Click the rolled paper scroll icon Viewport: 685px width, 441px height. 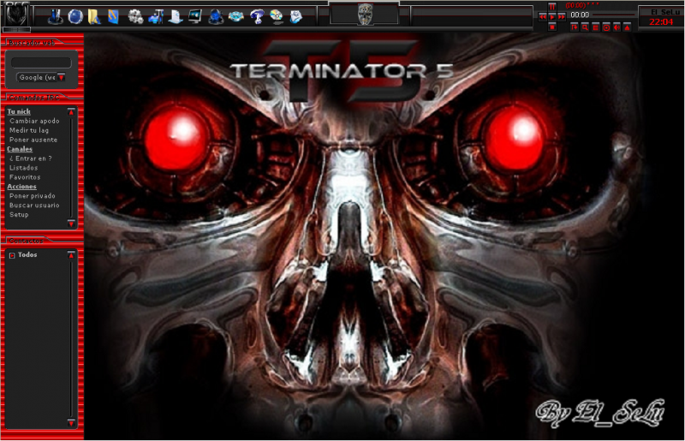295,16
